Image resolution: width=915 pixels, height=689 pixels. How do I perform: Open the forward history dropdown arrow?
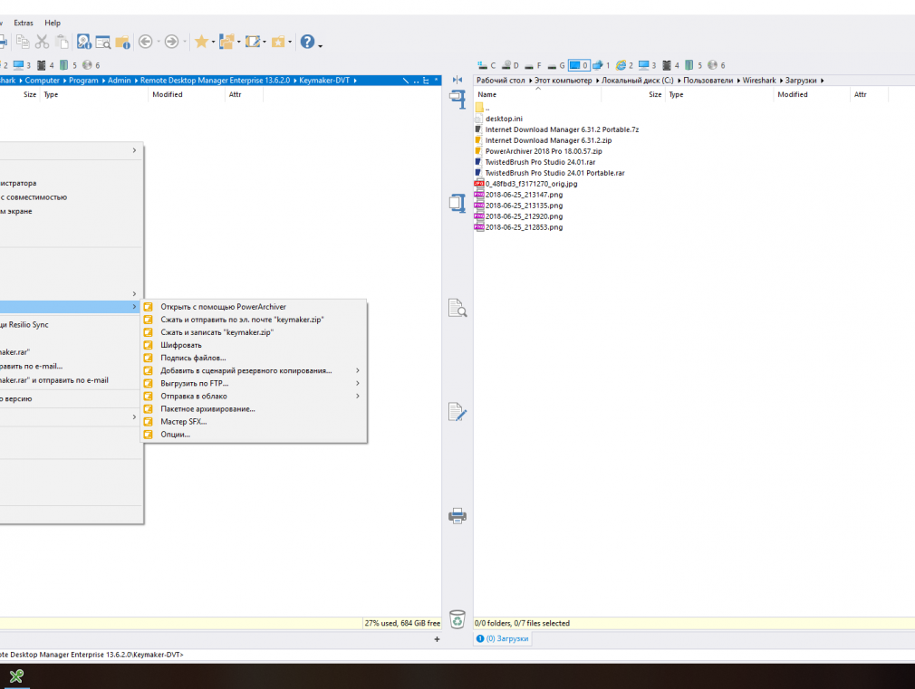click(x=185, y=42)
